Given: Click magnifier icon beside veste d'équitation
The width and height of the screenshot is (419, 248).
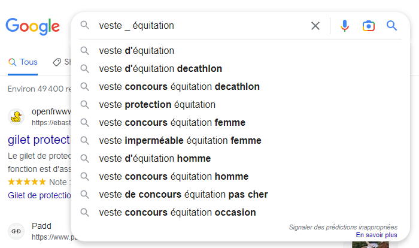Looking at the screenshot, I should point(85,50).
